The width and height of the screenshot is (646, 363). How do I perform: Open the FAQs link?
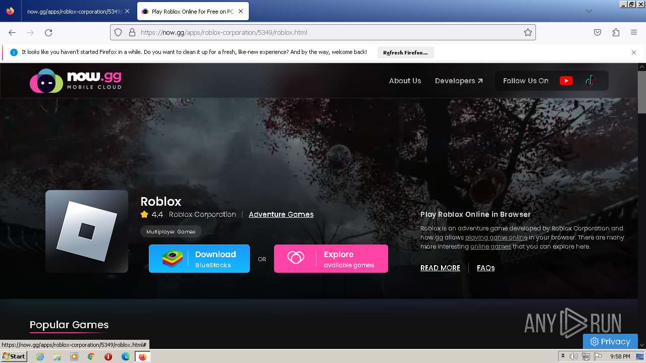click(486, 268)
